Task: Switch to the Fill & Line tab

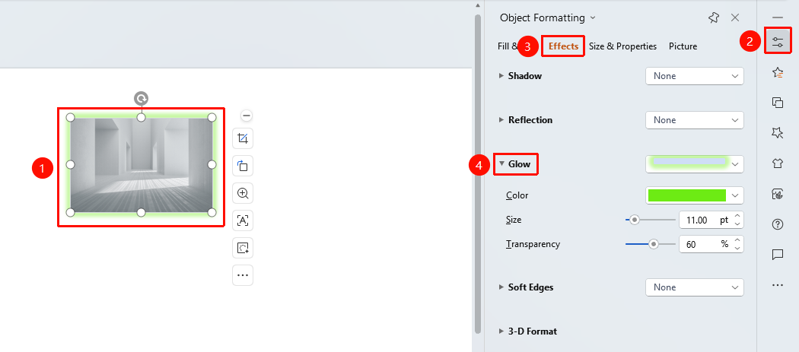Action: [507, 46]
